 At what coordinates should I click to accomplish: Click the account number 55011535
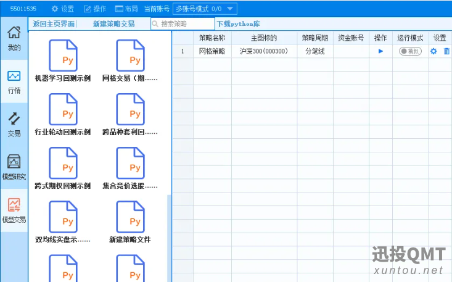tap(23, 9)
